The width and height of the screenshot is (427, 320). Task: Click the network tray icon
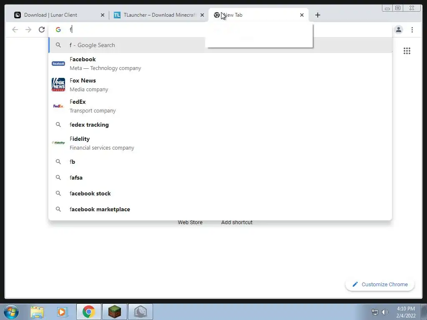[375, 312]
